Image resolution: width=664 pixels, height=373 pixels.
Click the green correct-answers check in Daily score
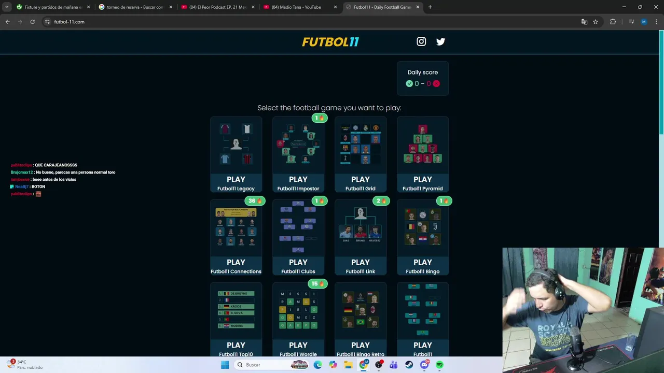pos(409,83)
